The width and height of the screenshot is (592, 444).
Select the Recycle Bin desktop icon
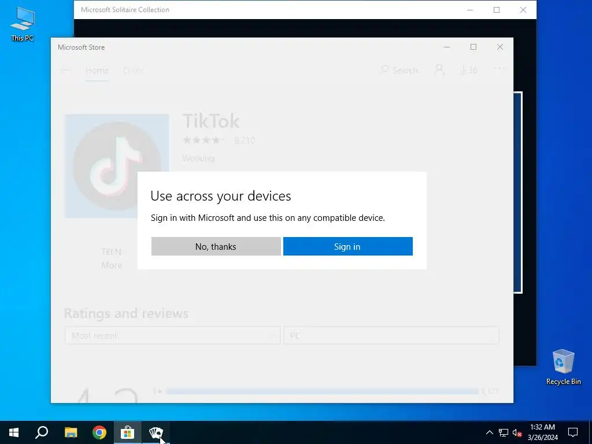(563, 367)
